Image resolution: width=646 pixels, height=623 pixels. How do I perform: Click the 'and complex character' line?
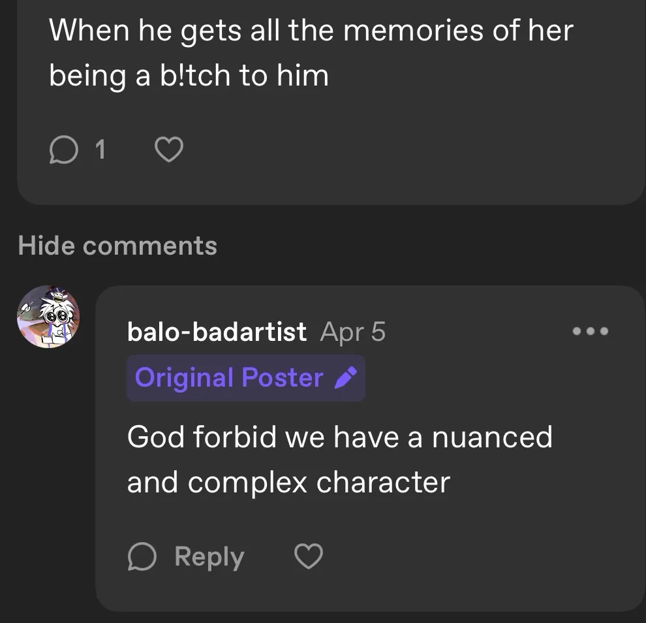(288, 483)
